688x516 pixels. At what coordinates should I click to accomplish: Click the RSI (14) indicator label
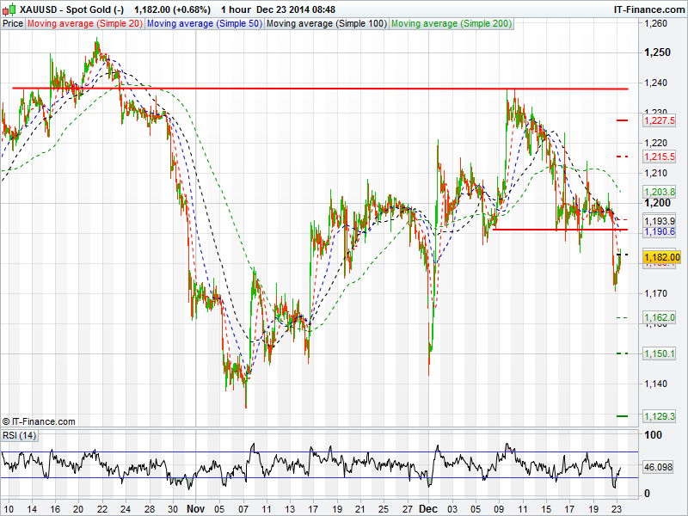coord(20,436)
